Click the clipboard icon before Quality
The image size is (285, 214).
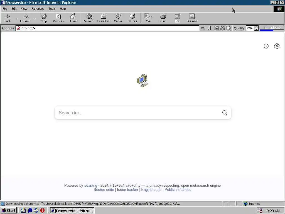[229, 28]
